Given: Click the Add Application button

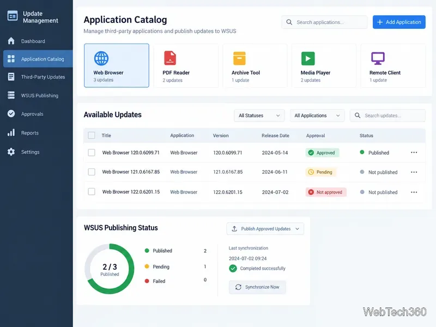Looking at the screenshot, I should 399,22.
